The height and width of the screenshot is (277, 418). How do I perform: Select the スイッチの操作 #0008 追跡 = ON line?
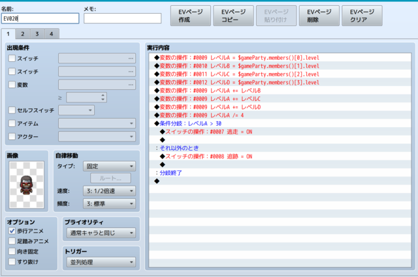(280, 156)
